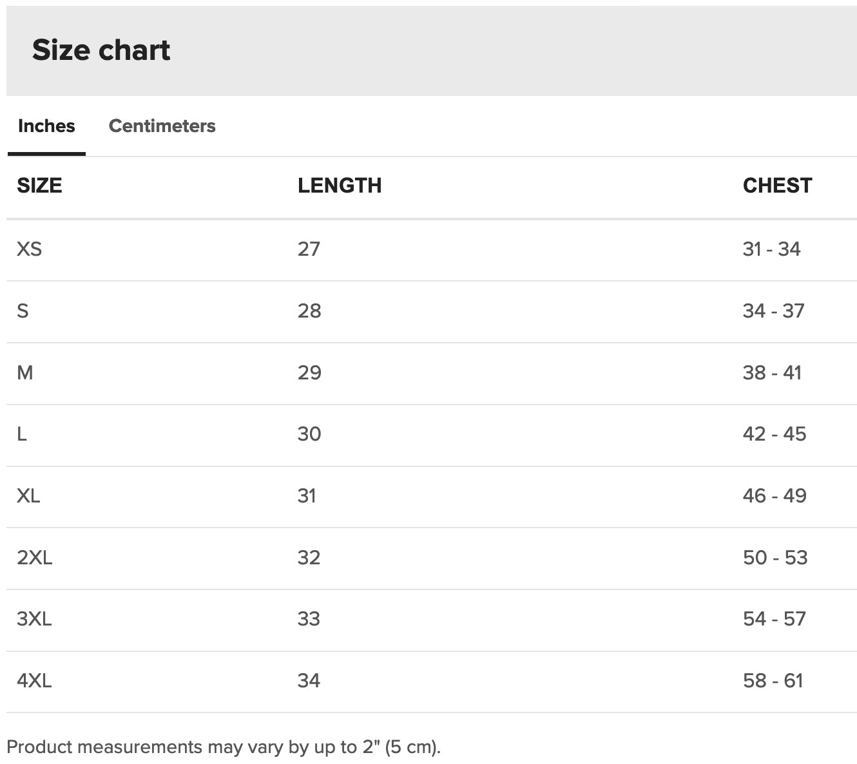Select the 3XL size row label

pyautogui.click(x=34, y=618)
